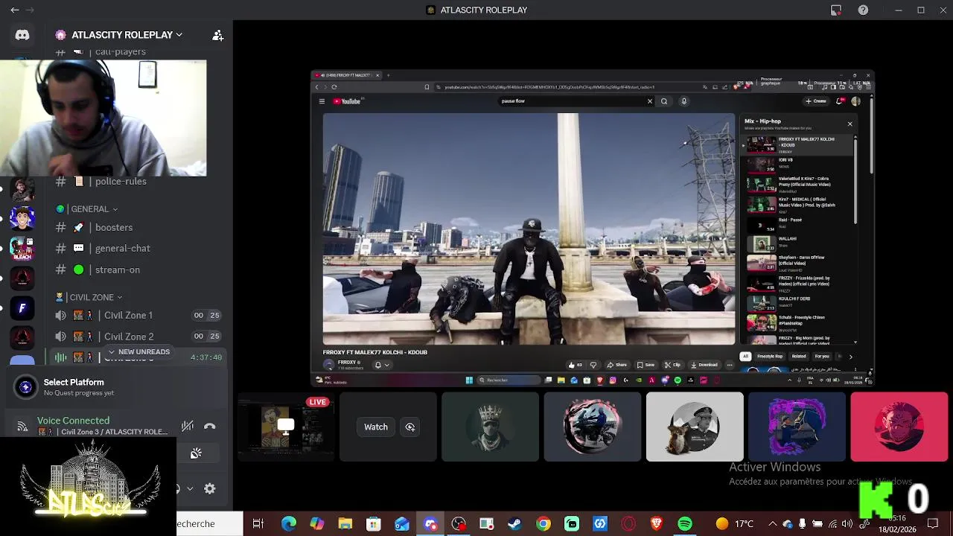
Task: Show more filter chips with right arrow
Action: pos(850,357)
